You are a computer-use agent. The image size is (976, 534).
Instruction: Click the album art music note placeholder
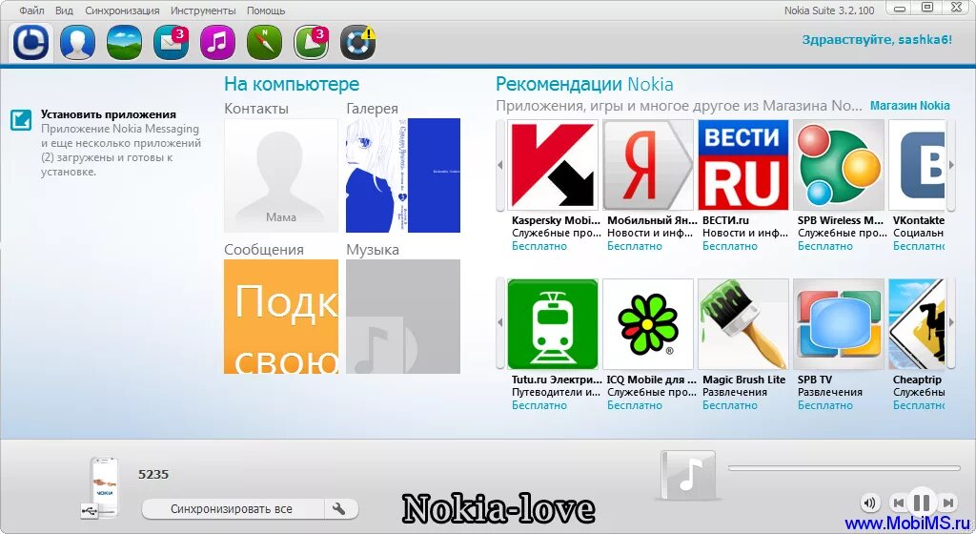pyautogui.click(x=688, y=475)
